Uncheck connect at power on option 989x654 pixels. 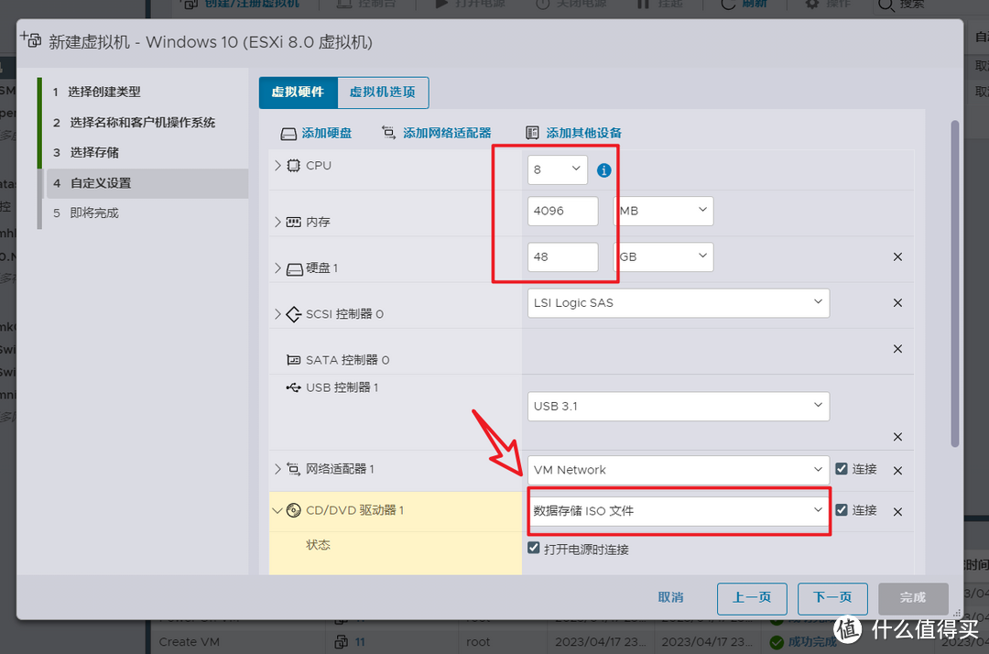point(534,549)
